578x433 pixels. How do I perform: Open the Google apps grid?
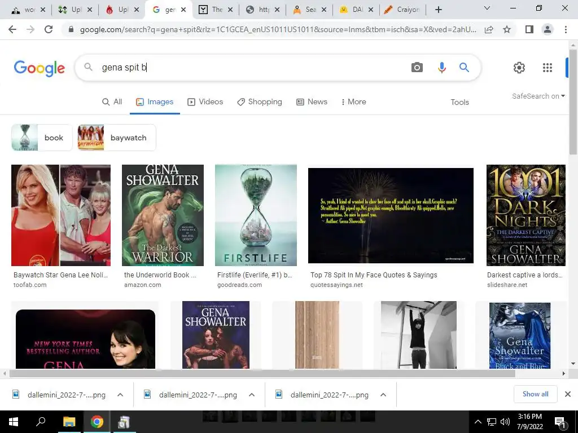[x=548, y=68]
